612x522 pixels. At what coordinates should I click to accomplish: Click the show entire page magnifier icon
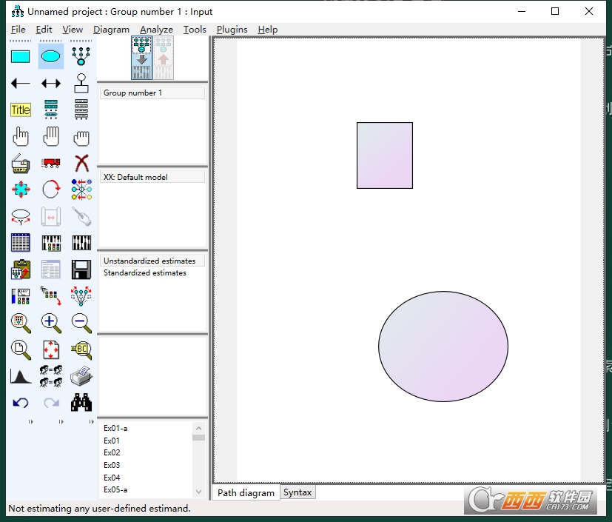(20, 349)
